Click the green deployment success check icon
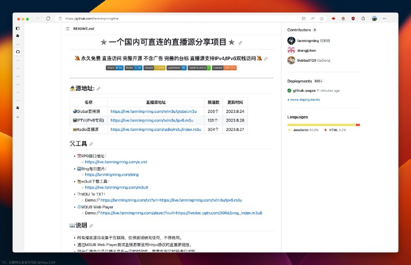This screenshot has width=411, height=265. coord(289,91)
